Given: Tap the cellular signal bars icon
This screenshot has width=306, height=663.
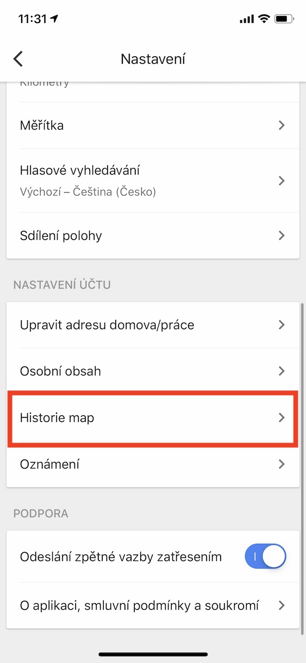Looking at the screenshot, I should tap(247, 19).
